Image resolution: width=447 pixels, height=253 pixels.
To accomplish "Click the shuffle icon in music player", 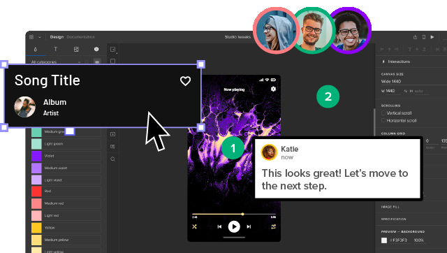I will click(x=194, y=226).
